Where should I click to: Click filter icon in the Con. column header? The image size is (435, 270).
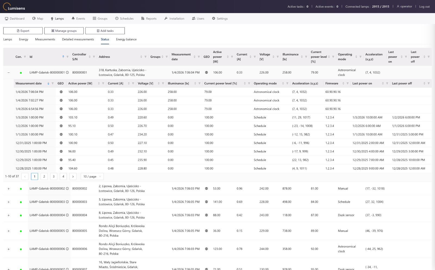pos(25,57)
